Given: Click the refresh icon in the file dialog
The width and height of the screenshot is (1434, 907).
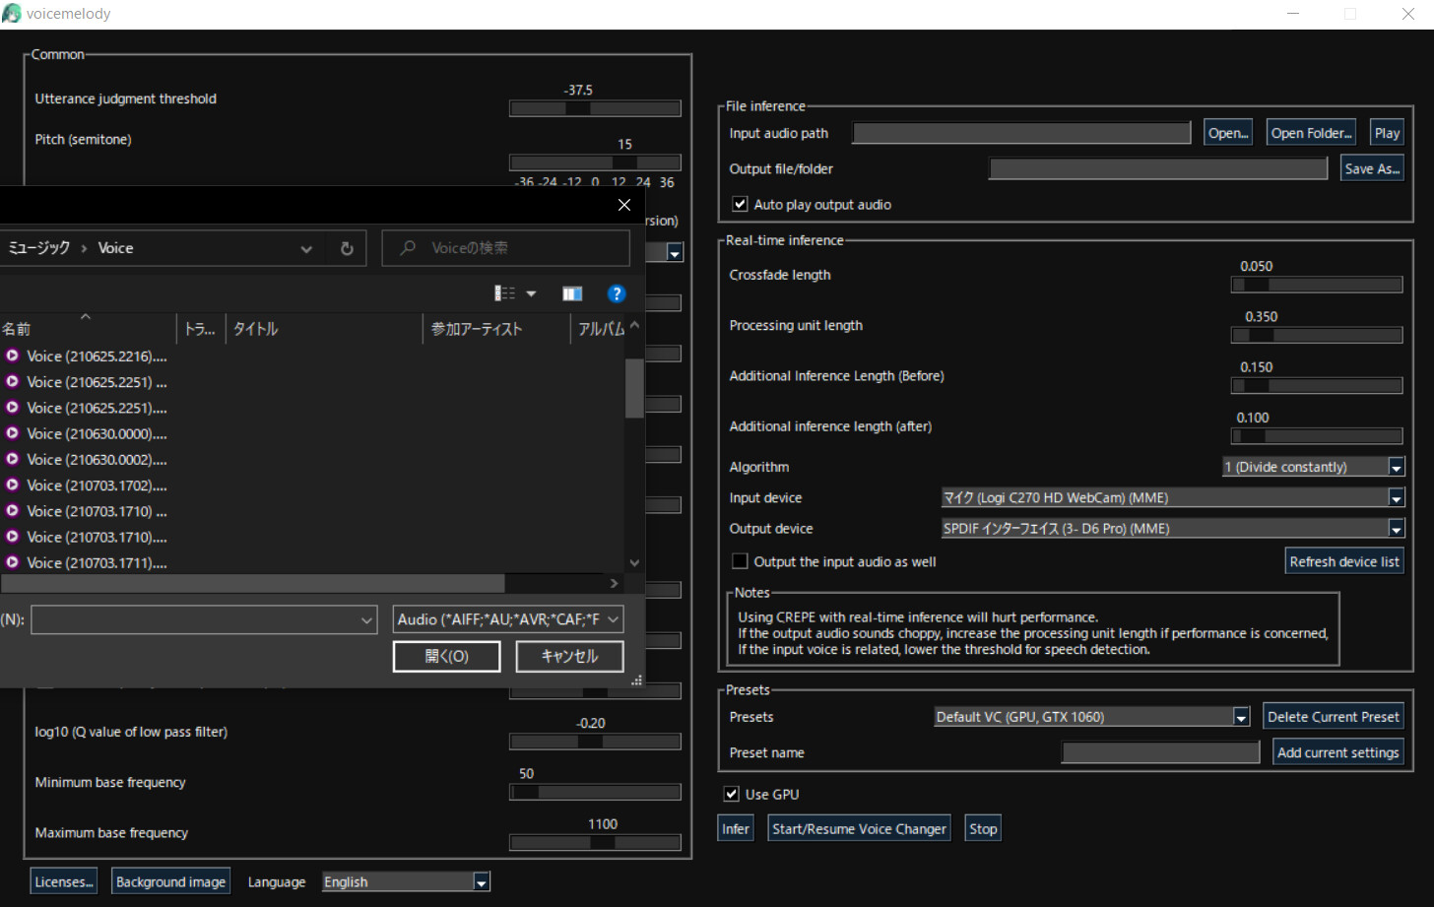Looking at the screenshot, I should point(346,248).
